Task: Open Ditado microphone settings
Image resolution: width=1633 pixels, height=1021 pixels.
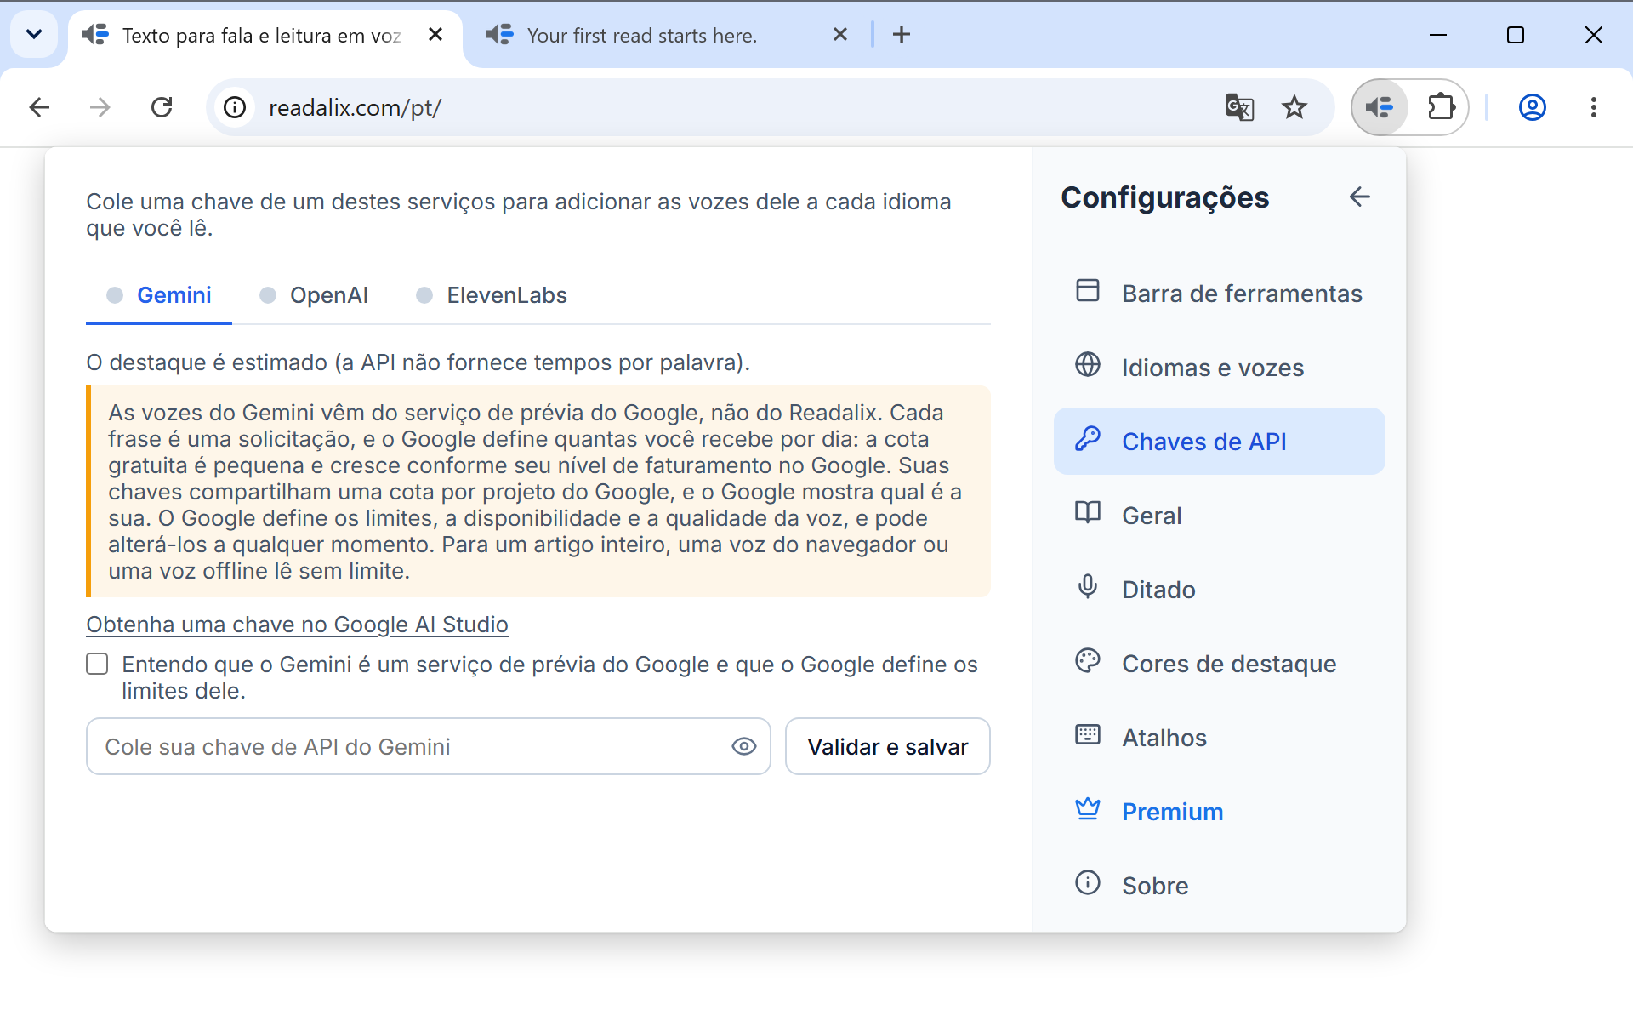Action: coord(1219,590)
